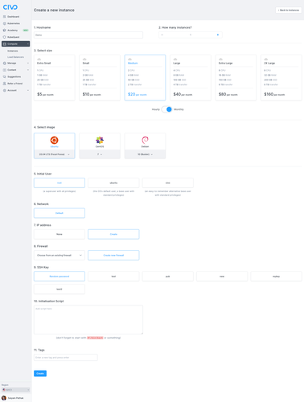Image resolution: width=304 pixels, height=402 pixels.
Task: Click the user name in sidebar
Action: pyautogui.click(x=15, y=398)
